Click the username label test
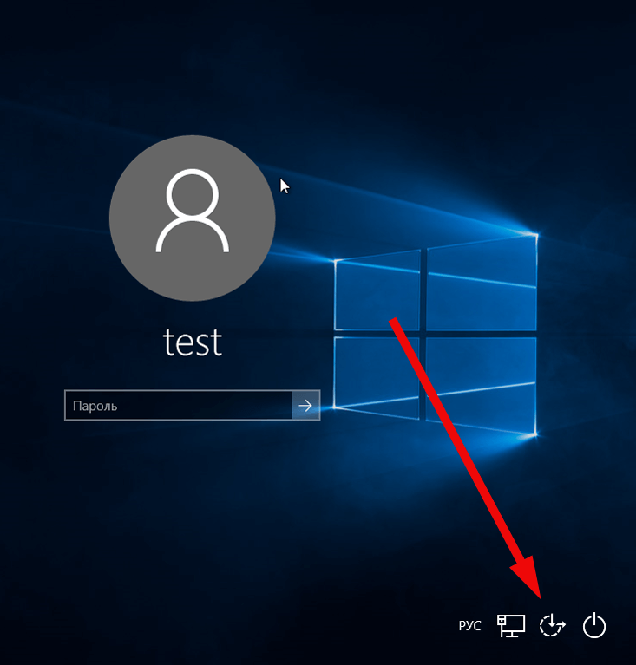This screenshot has height=665, width=636. coord(193,342)
